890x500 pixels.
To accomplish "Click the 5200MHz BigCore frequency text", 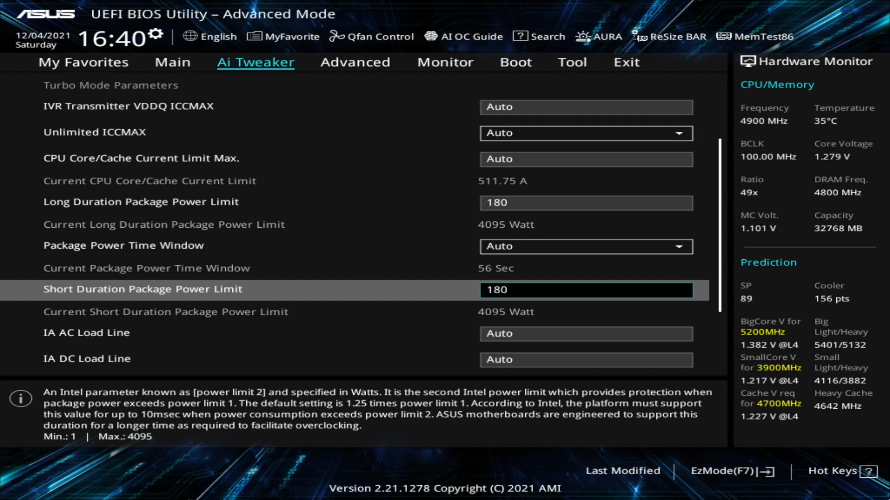I will 763,332.
